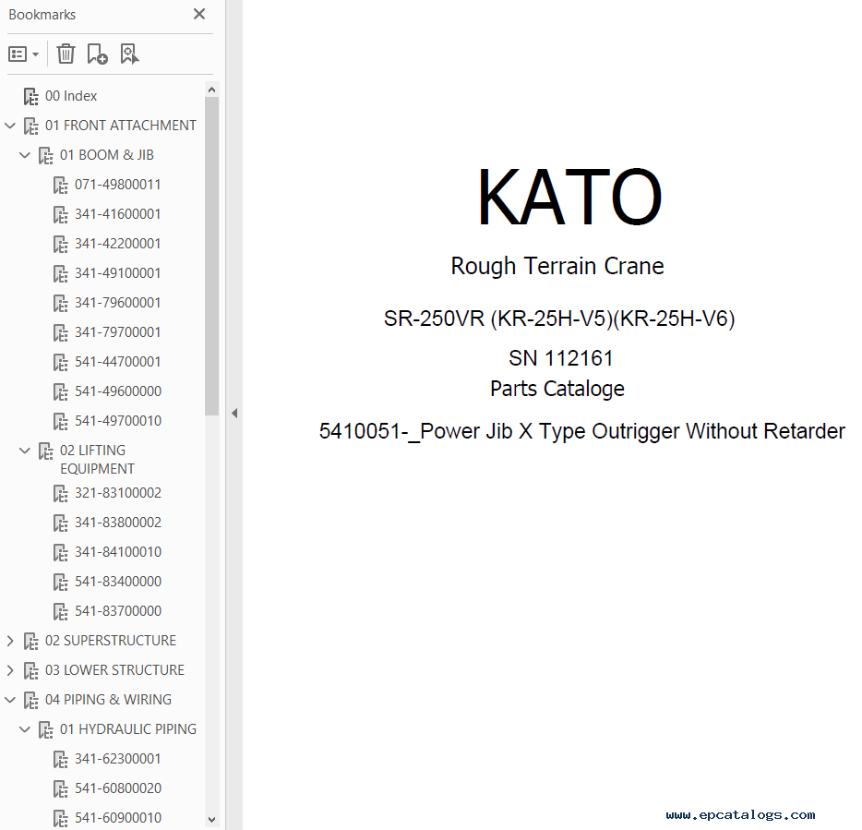This screenshot has height=830, width=862.
Task: Click the icon beside bookmark 341-83800002
Action: [x=61, y=523]
